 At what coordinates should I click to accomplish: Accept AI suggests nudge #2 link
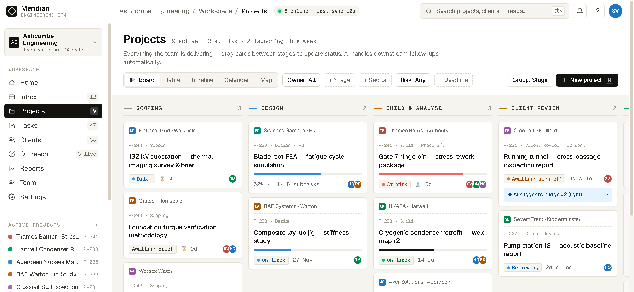tap(558, 195)
